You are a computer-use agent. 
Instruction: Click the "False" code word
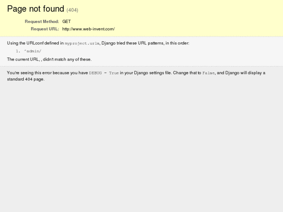point(208,73)
